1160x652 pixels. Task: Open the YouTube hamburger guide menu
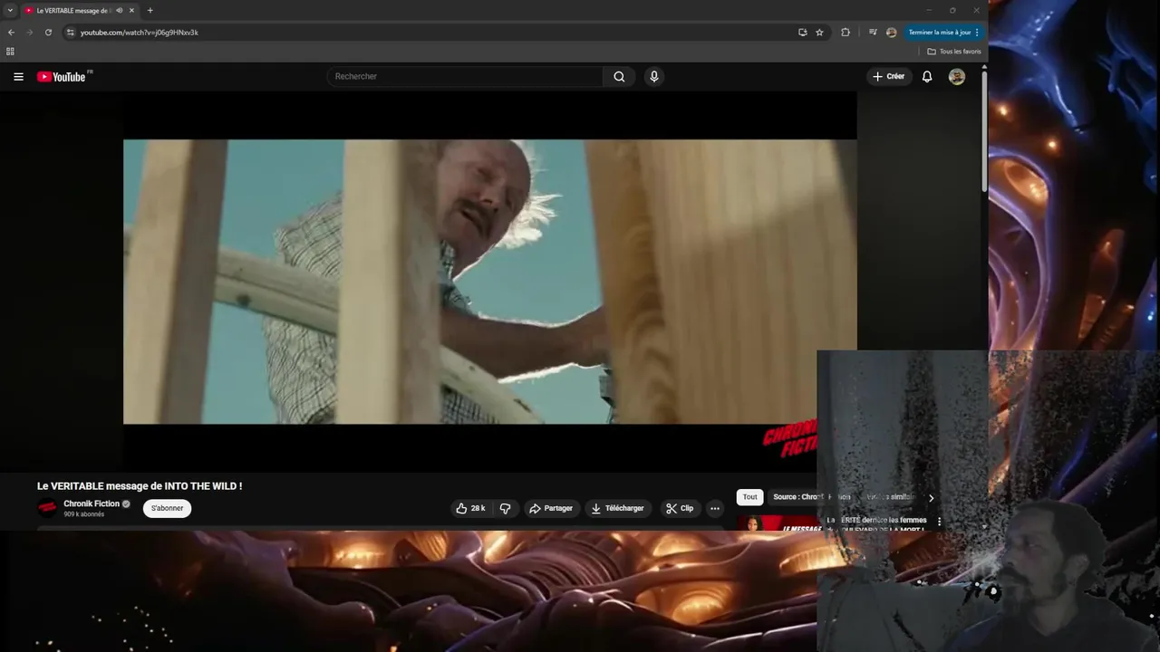[x=18, y=77]
